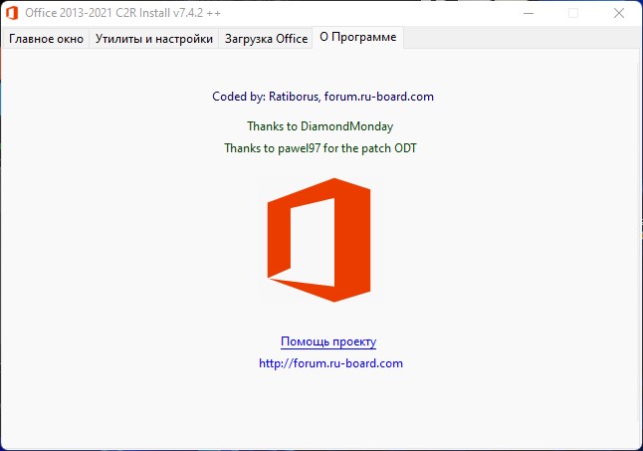The image size is (643, 451).
Task: Click the empty tab strip right of О Программе
Action: (518, 39)
